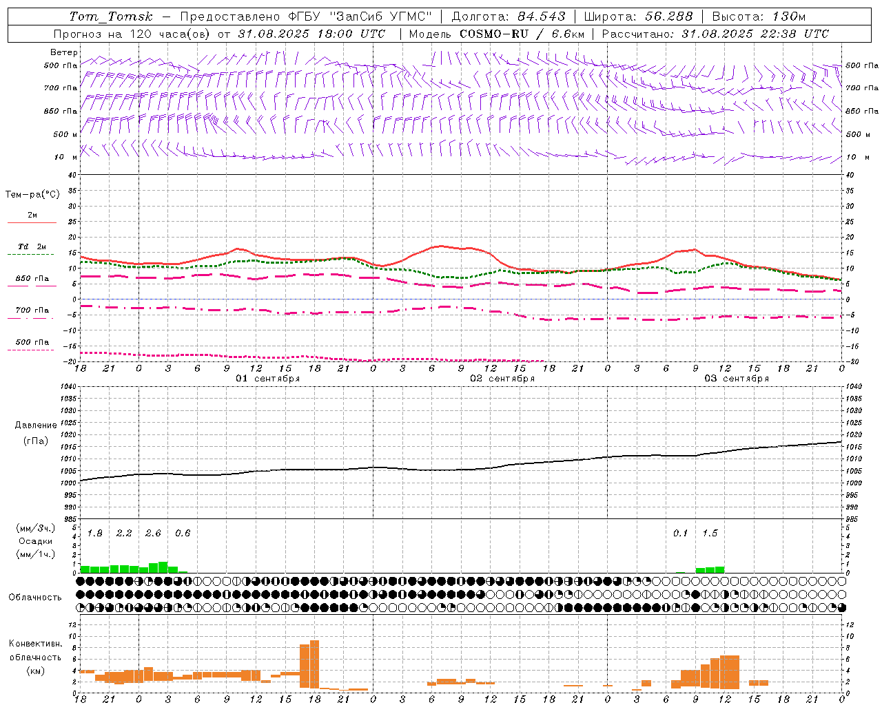The height and width of the screenshot is (705, 882).
Task: Click the Tom_Tomsk station title
Action: [x=111, y=16]
